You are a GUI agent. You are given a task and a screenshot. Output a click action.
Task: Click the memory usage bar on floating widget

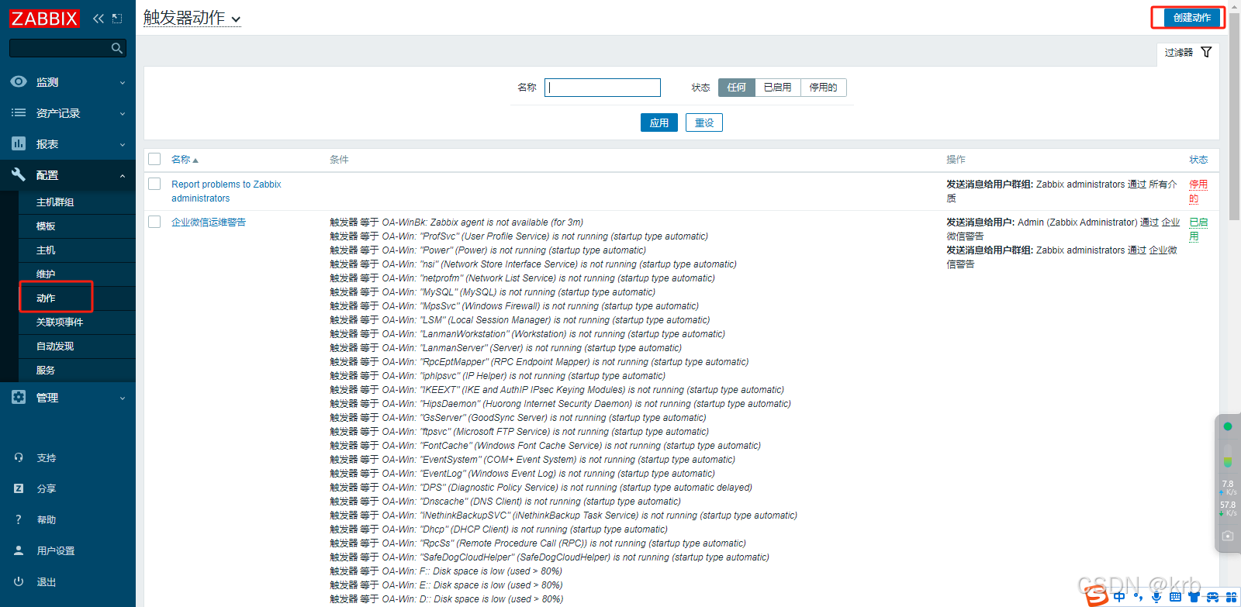(1228, 456)
